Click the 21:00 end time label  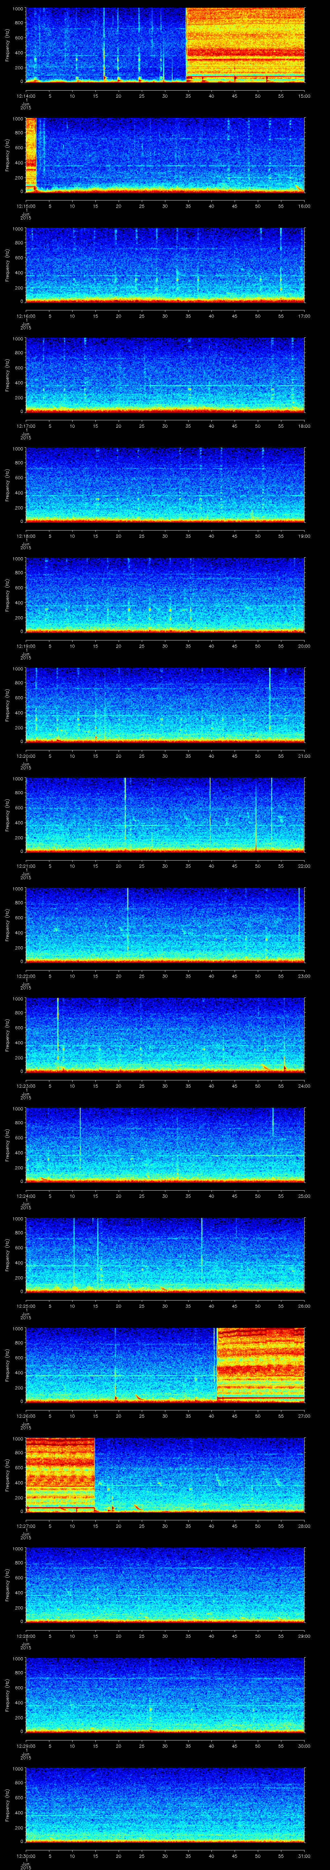tap(305, 756)
